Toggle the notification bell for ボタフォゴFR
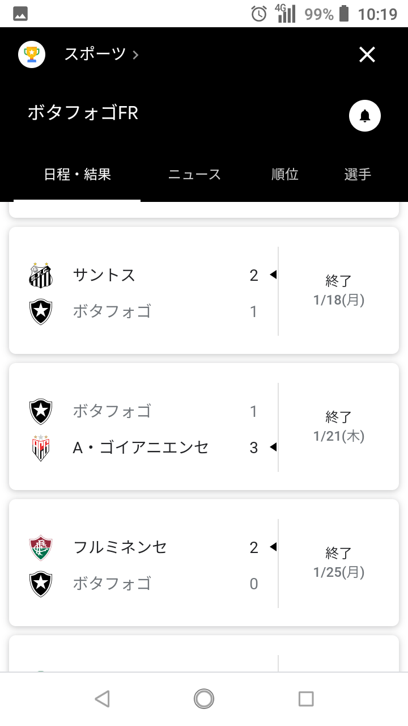Image resolution: width=408 pixels, height=726 pixels. point(364,116)
